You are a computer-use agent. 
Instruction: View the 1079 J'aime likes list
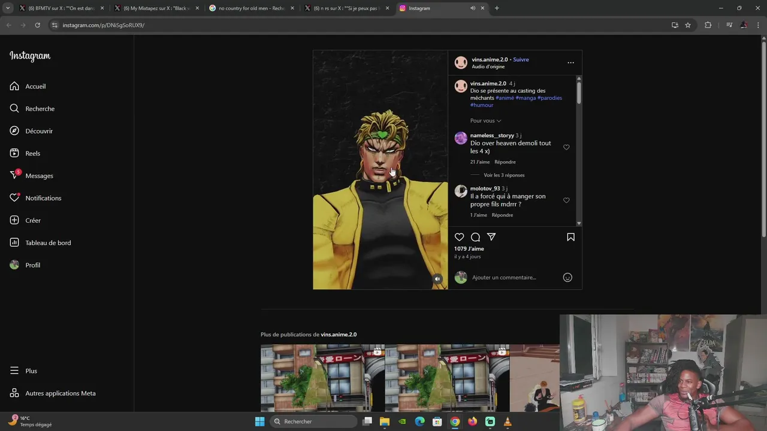[x=469, y=249]
